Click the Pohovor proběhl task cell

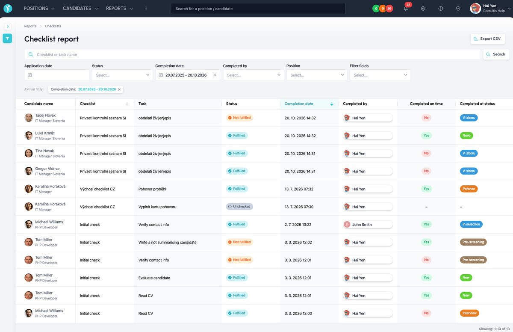(152, 189)
